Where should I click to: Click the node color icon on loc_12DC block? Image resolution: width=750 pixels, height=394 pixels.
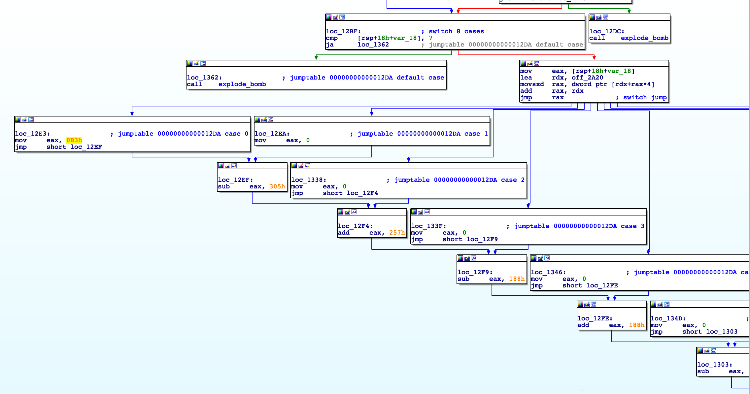tap(592, 17)
